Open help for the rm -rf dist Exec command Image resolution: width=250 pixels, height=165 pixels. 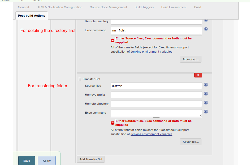point(206,29)
